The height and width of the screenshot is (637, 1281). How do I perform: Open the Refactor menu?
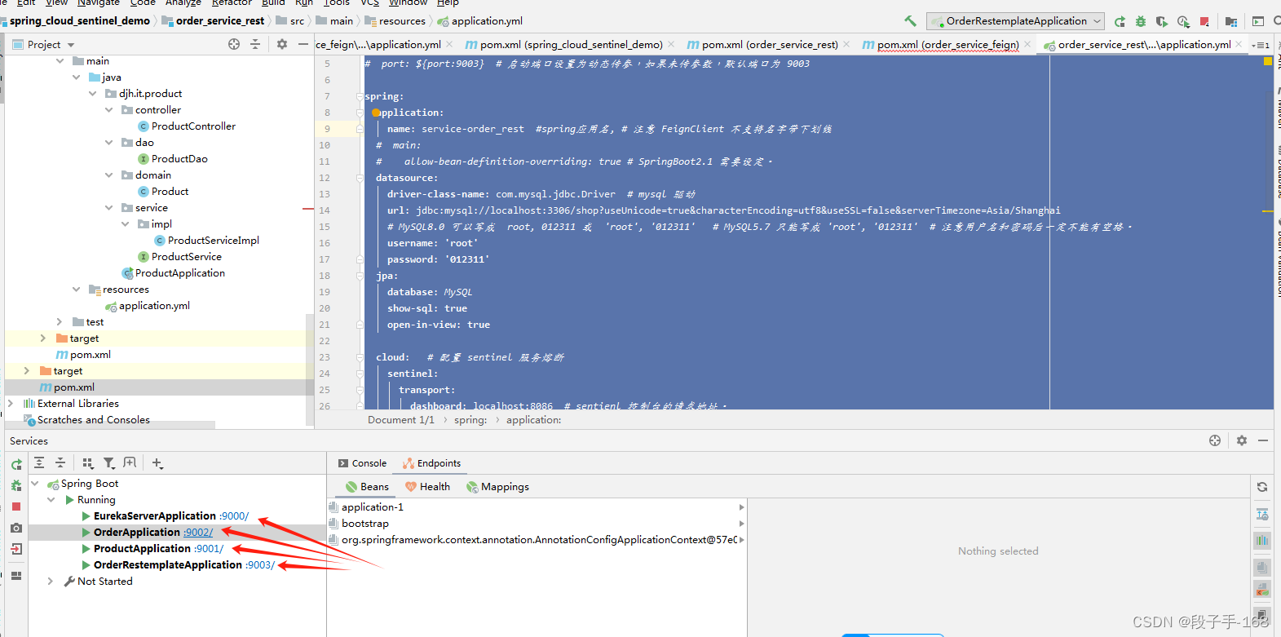tap(232, 3)
